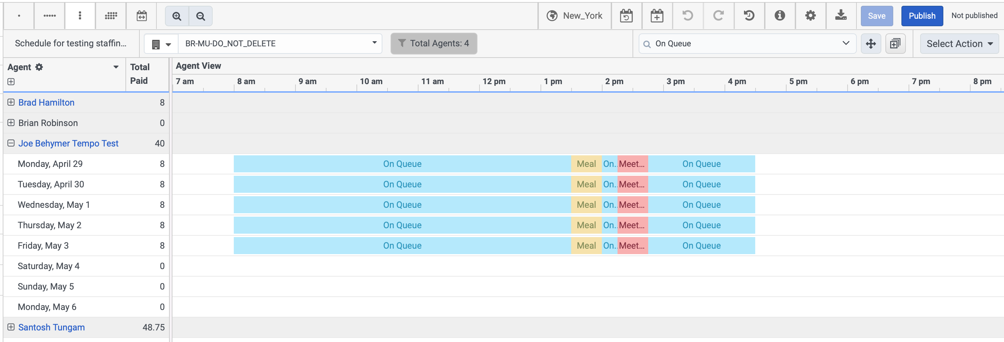This screenshot has height=342, width=1004.
Task: Click the history revert icon
Action: click(x=749, y=16)
